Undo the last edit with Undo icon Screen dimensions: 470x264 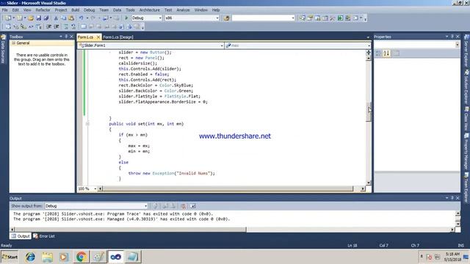(x=81, y=18)
